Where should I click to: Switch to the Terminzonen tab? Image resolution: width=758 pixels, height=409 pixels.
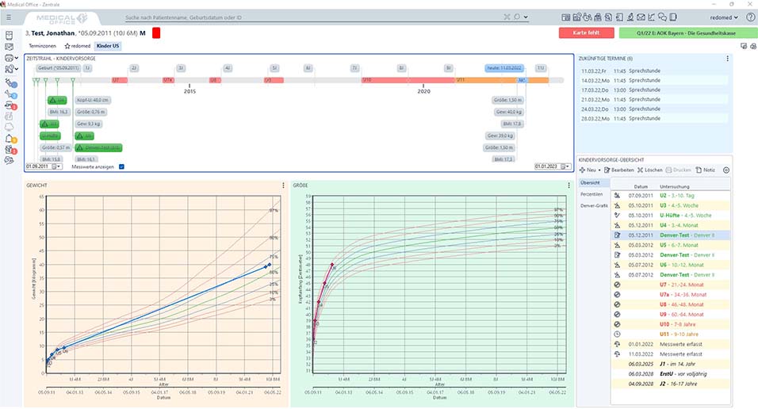coord(43,46)
